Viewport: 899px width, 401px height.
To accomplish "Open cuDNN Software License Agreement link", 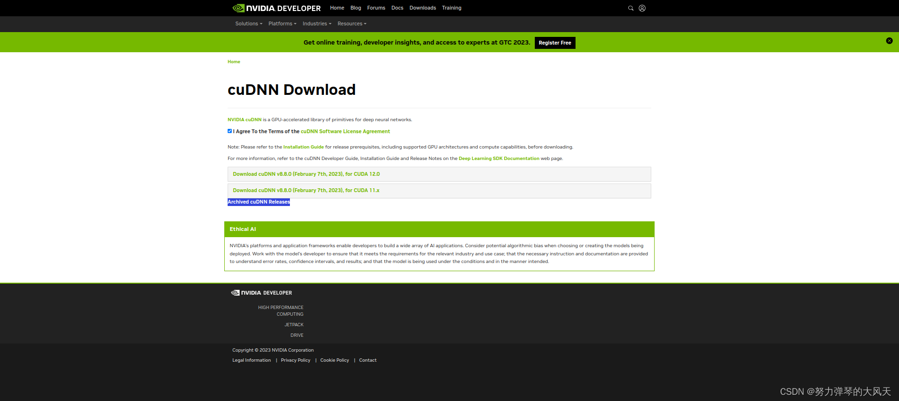I will tap(345, 131).
